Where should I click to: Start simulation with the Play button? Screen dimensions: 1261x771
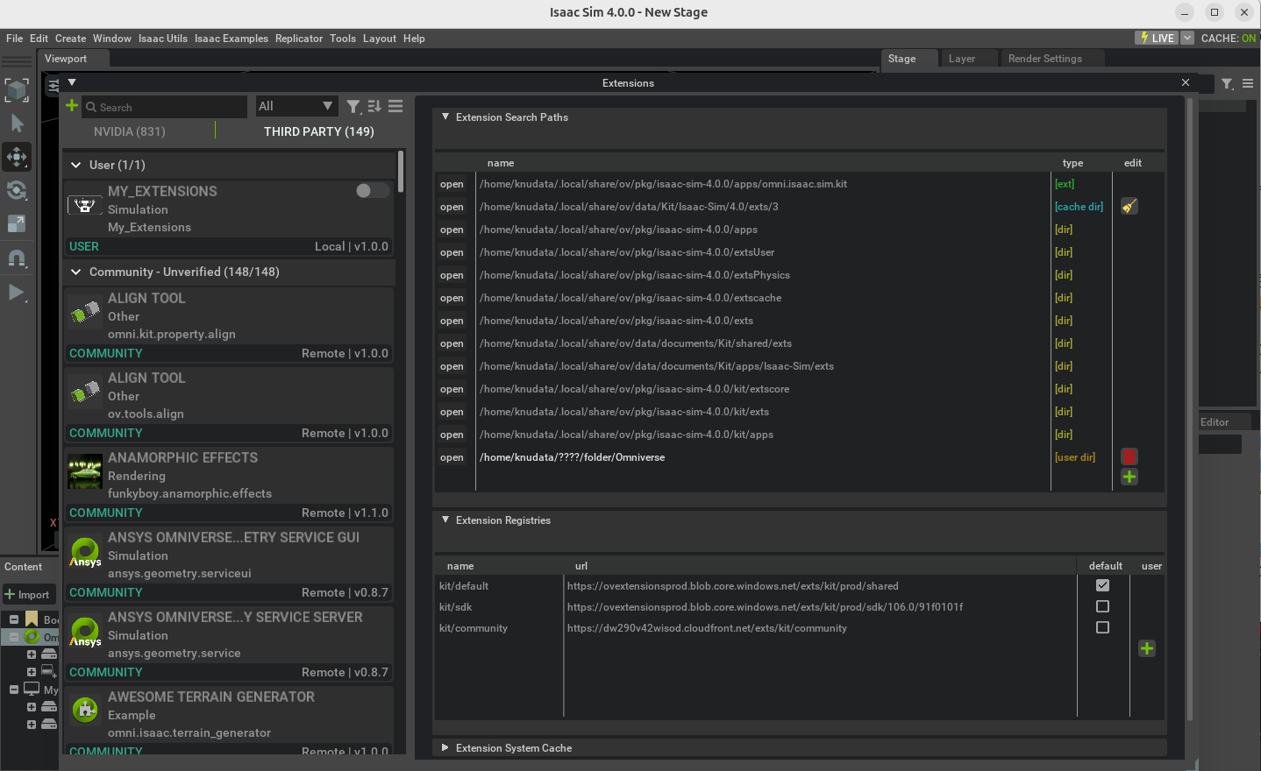click(17, 292)
